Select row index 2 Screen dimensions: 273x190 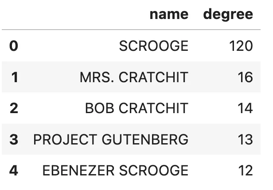click(x=14, y=108)
